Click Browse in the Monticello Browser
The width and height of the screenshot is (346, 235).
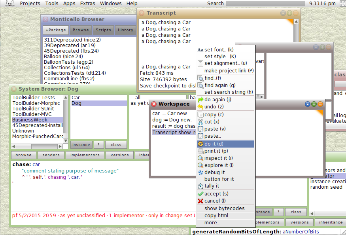tap(81, 30)
